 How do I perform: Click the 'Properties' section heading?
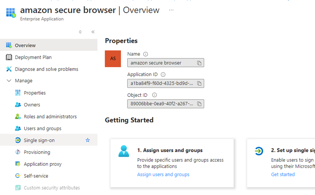pos(121,41)
